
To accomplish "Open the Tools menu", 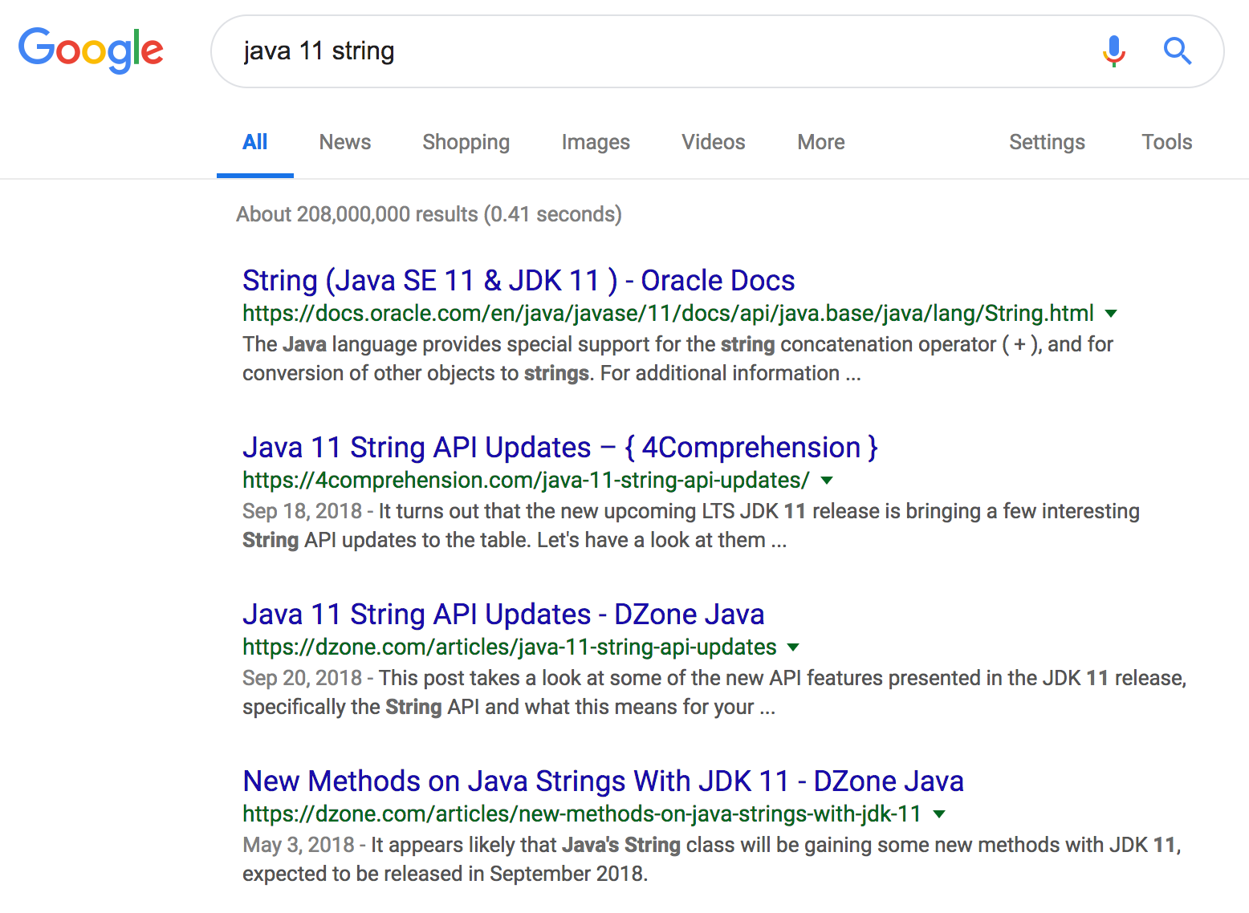I will coord(1166,142).
